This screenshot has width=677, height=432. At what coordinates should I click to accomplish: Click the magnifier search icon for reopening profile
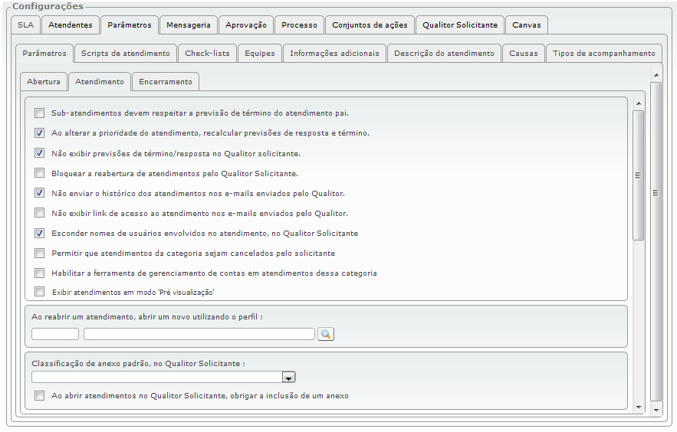click(326, 334)
